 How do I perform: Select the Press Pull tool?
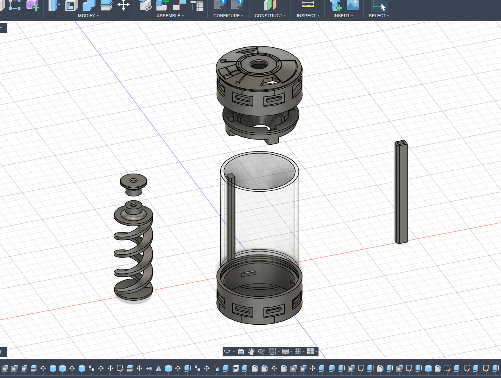tap(54, 5)
